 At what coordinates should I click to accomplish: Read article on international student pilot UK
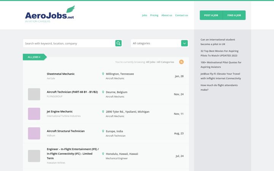[218, 42]
